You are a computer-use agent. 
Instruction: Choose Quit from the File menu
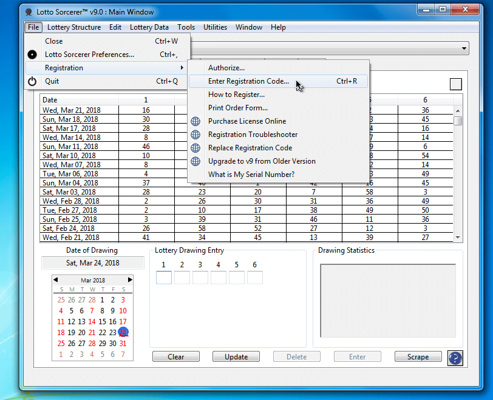coord(107,81)
